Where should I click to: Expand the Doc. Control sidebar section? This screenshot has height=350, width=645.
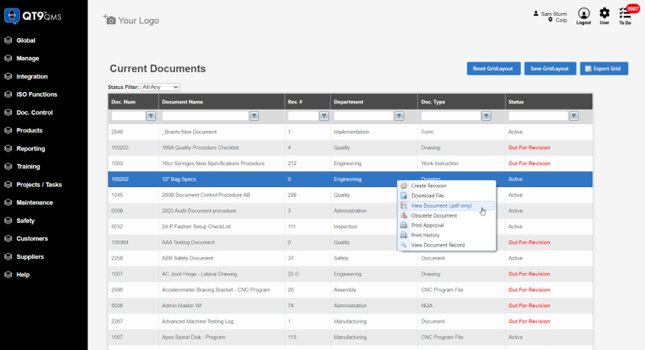[34, 113]
